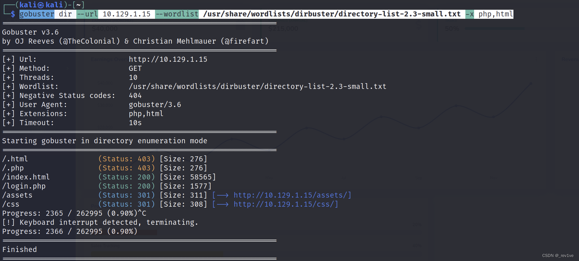Click the 'php,html' extensions argument in command

(496, 14)
